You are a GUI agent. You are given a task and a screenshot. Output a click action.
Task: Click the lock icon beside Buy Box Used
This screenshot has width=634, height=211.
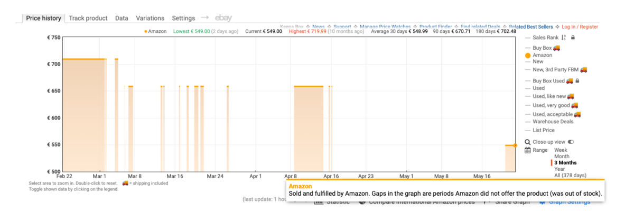pyautogui.click(x=577, y=81)
